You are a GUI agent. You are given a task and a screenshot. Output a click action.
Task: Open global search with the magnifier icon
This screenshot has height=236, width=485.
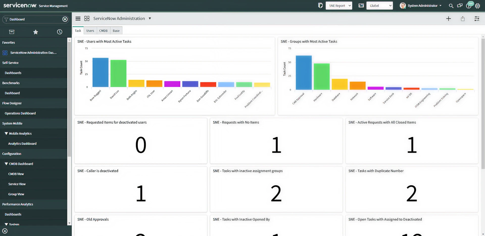coord(451,6)
